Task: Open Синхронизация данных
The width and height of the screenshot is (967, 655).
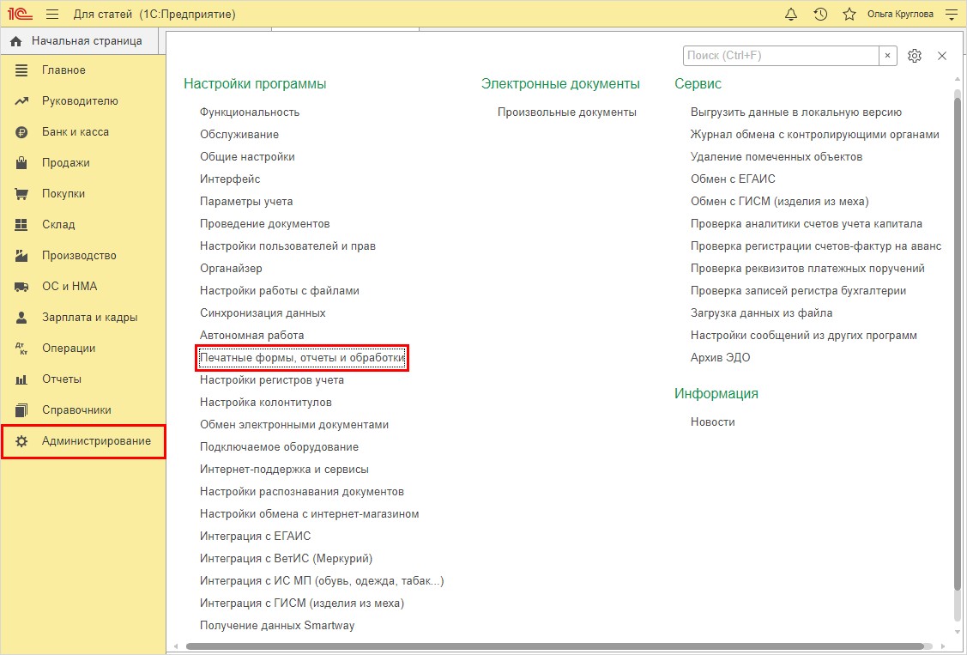Action: (263, 312)
